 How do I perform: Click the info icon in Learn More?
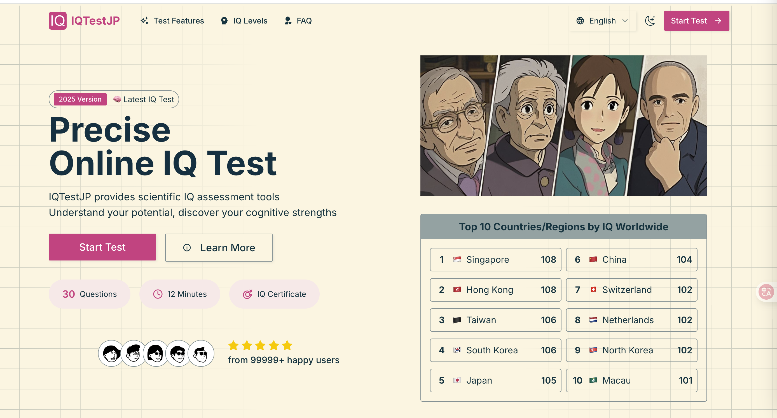point(187,248)
